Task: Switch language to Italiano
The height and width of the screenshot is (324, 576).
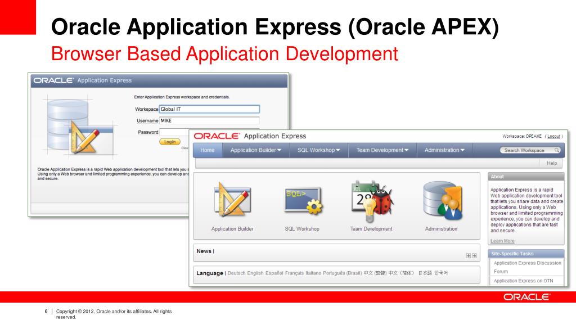Action: (x=313, y=273)
